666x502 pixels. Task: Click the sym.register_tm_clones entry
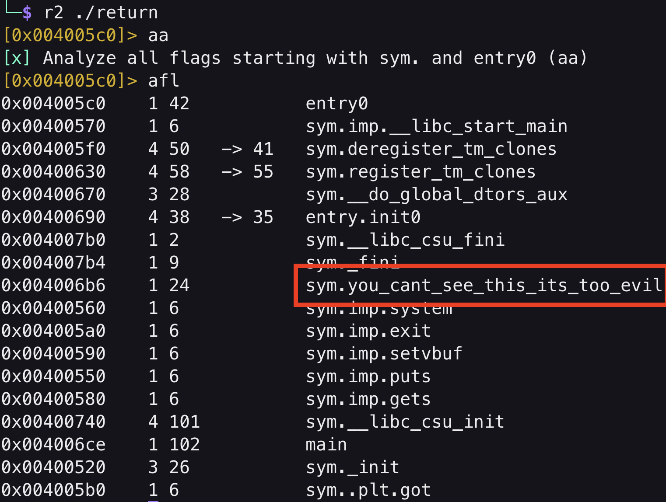click(421, 172)
